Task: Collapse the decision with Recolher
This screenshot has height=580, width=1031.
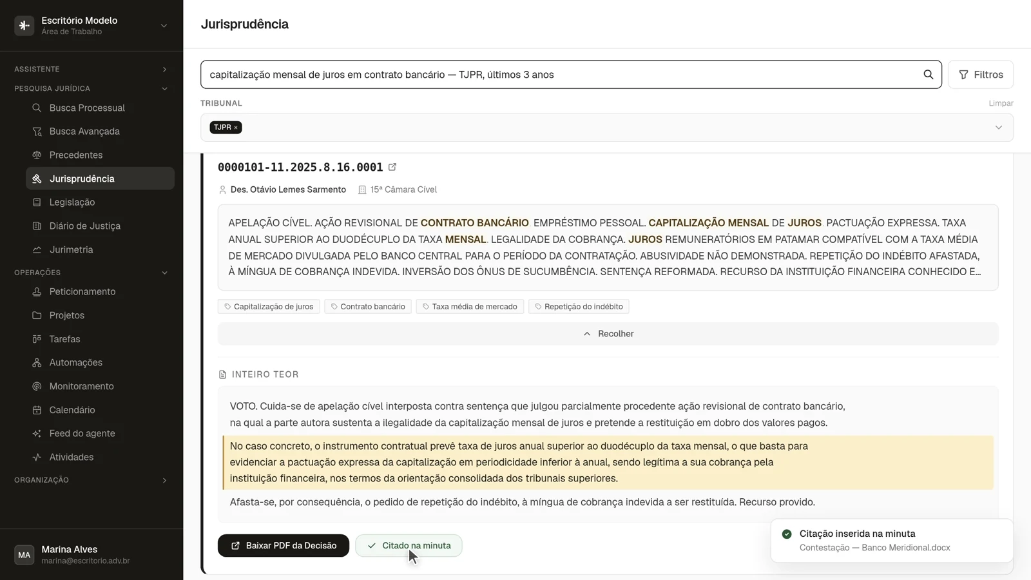Action: (608, 334)
